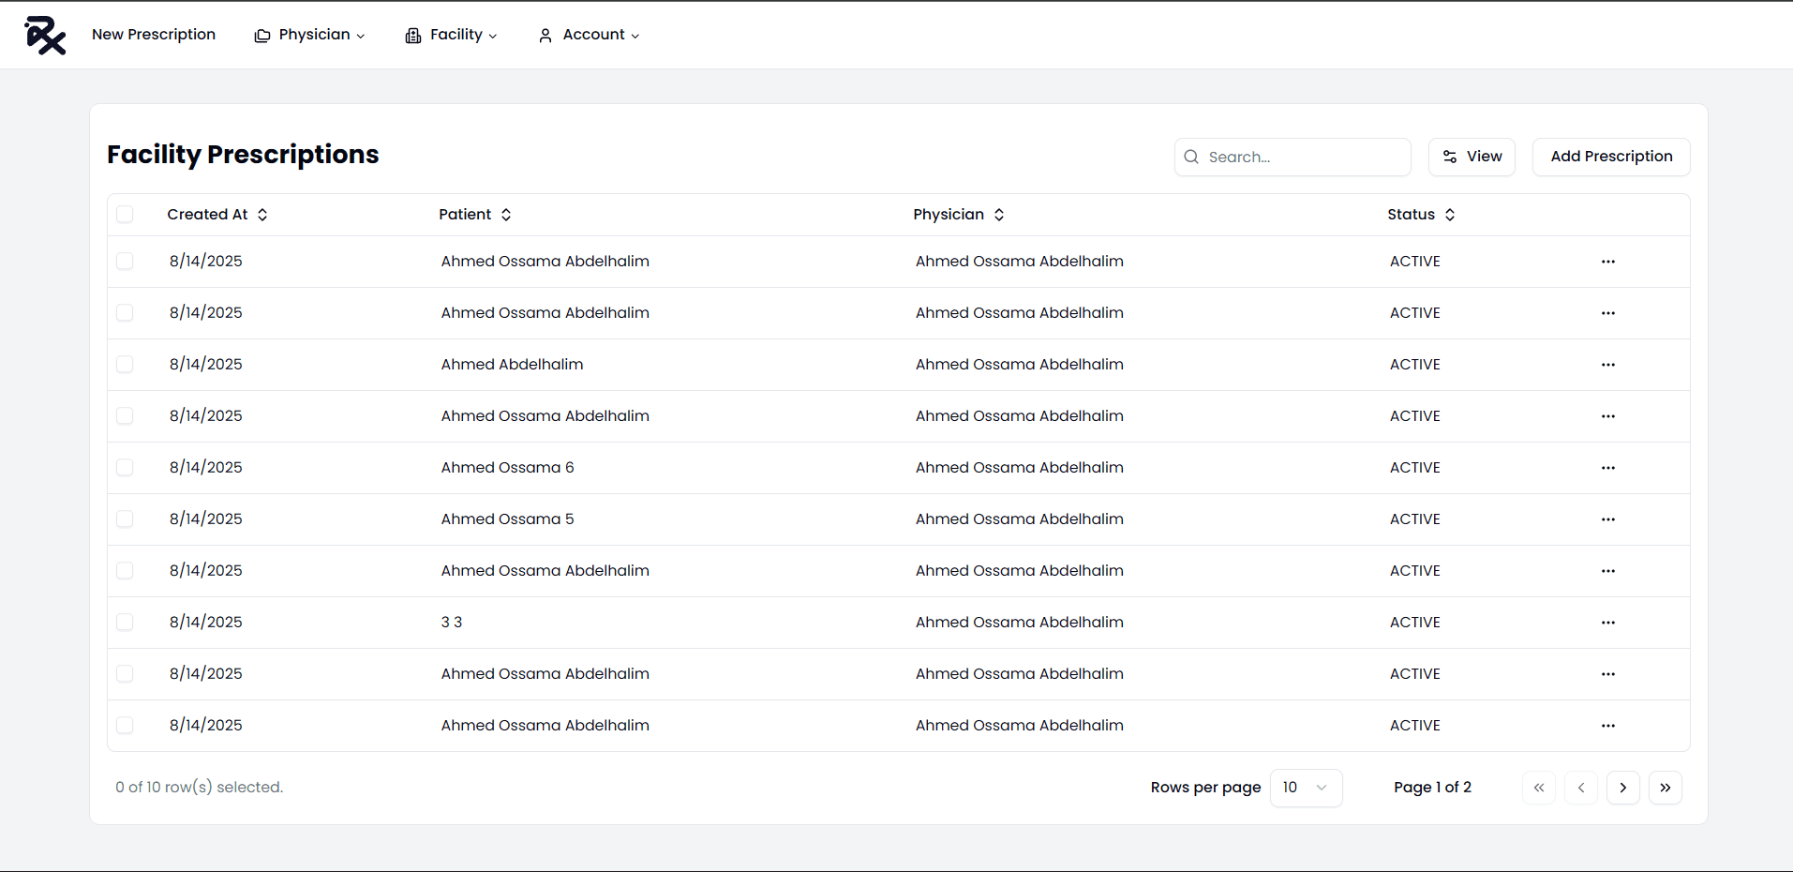The height and width of the screenshot is (872, 1793).
Task: Expand the Physician navigation dropdown
Action: (x=310, y=35)
